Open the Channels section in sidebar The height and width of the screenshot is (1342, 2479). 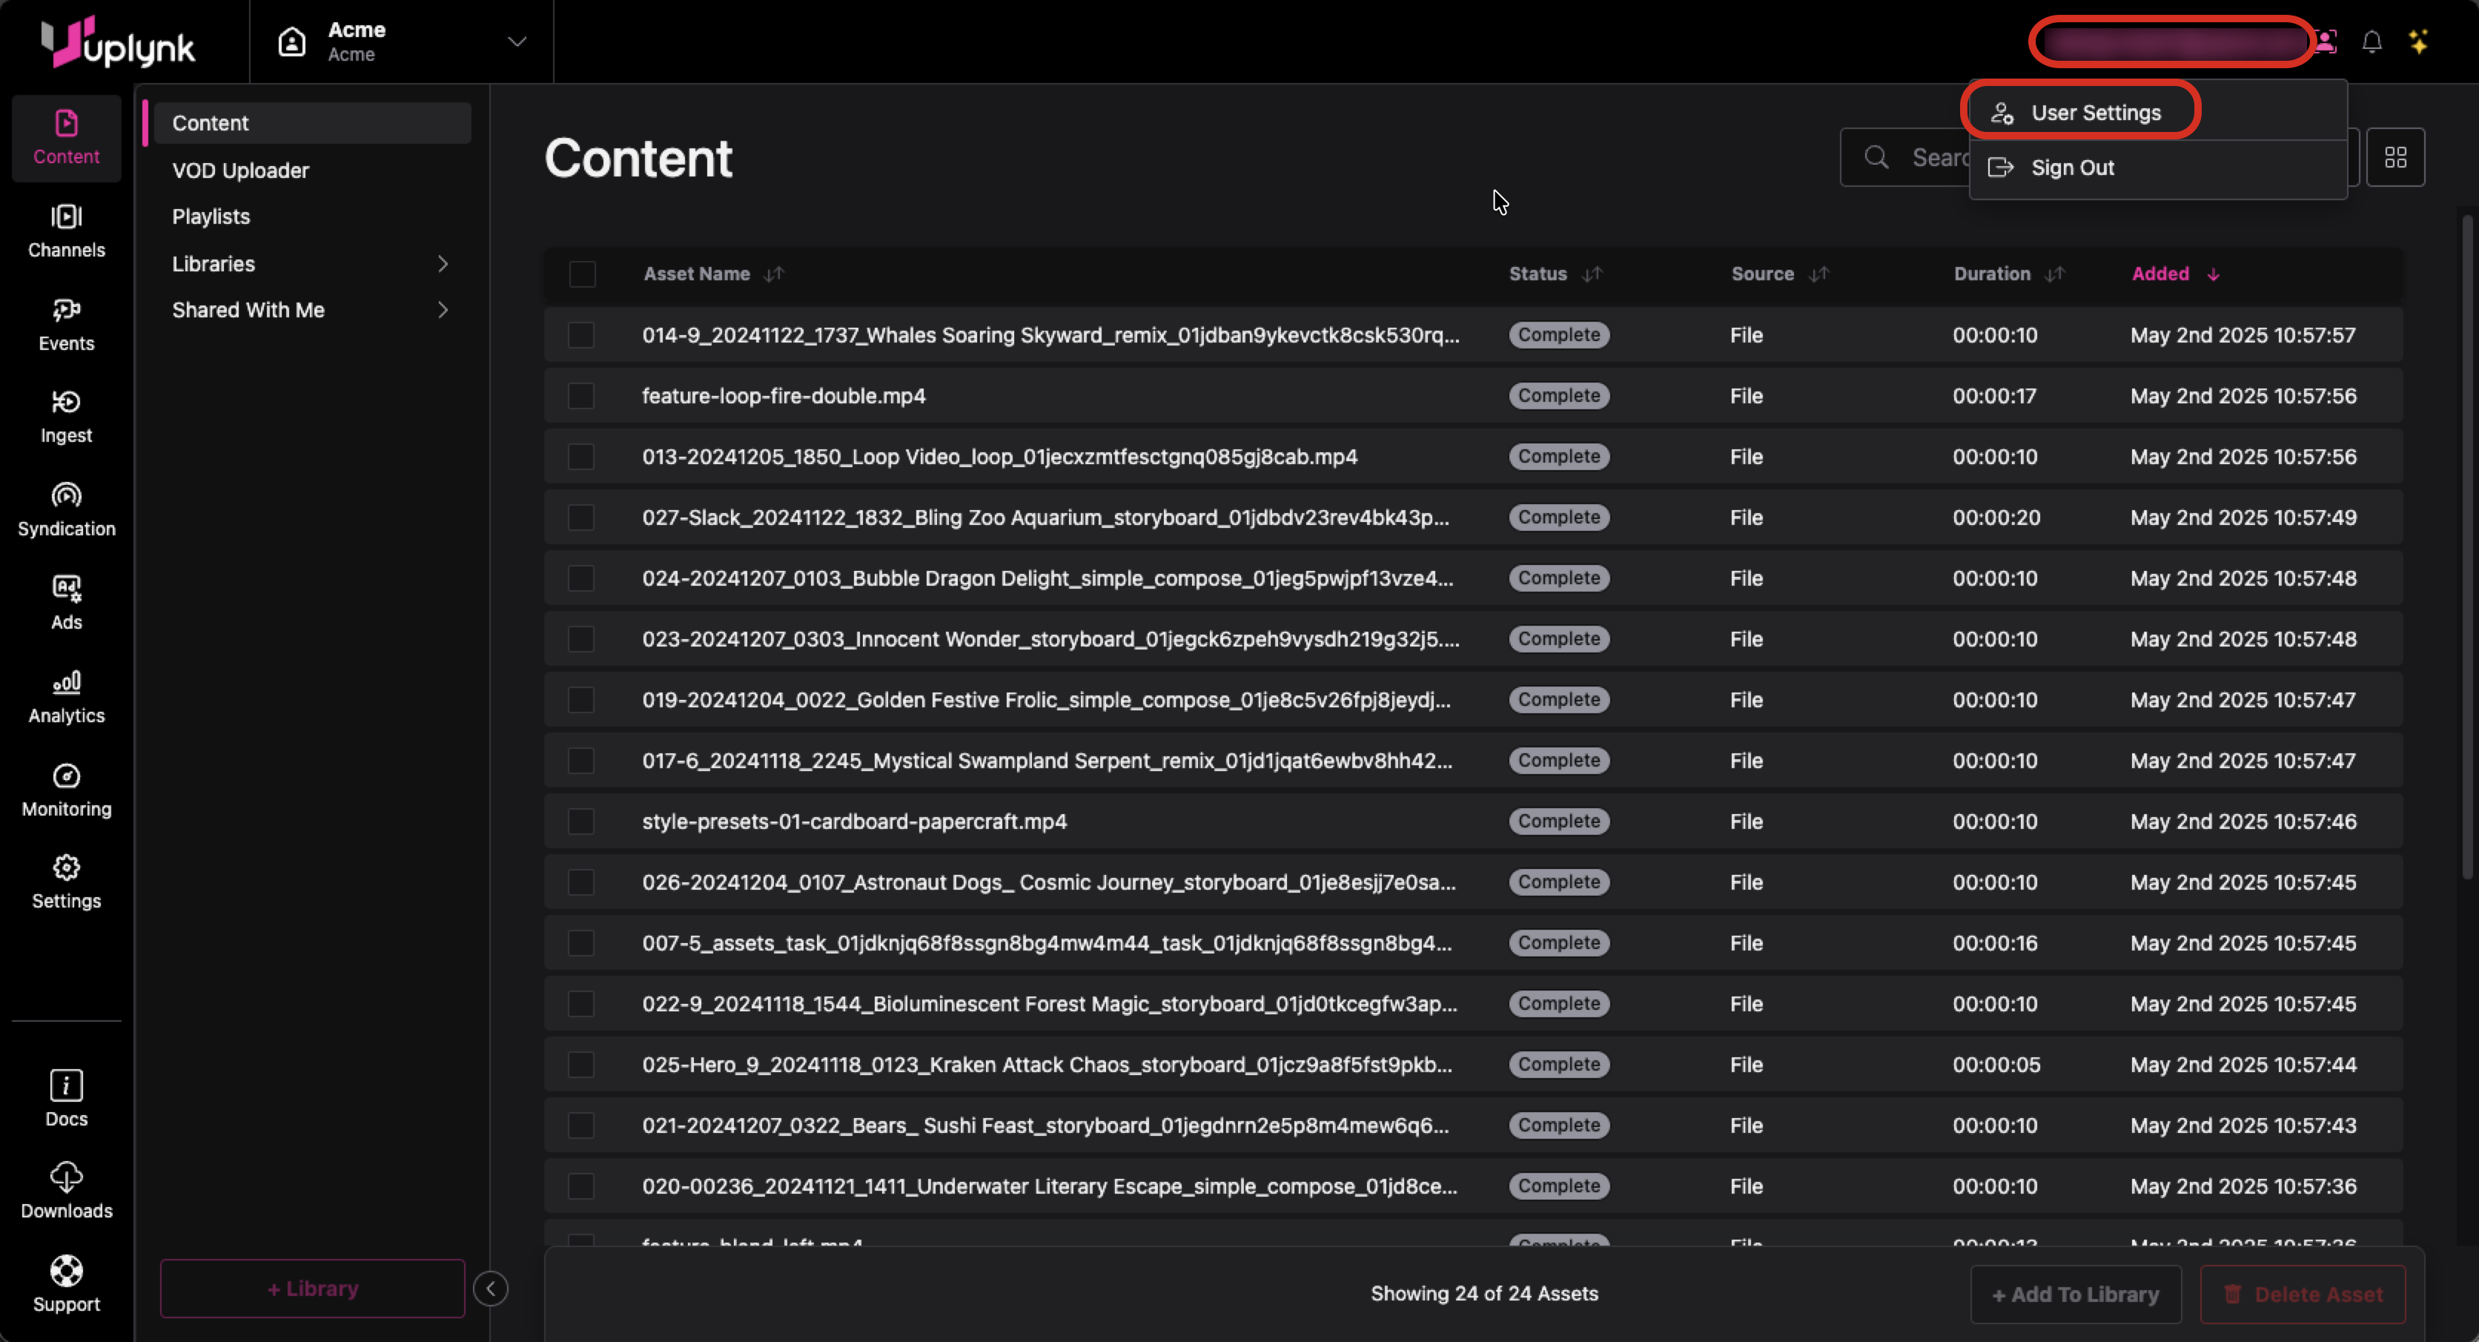(67, 231)
